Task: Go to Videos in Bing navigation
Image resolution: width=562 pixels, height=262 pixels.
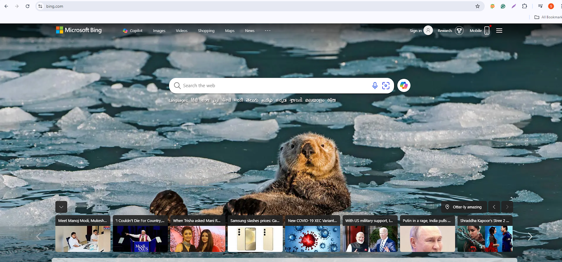Action: [182, 31]
